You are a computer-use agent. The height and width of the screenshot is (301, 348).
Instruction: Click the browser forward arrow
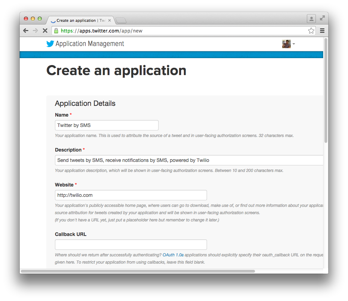pos(35,31)
